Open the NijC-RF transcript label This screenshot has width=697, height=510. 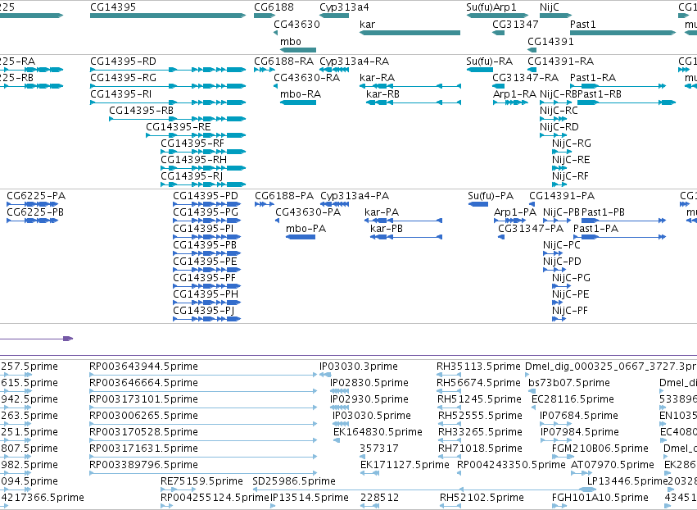click(570, 176)
